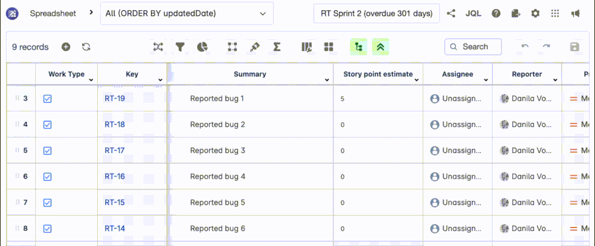The image size is (595, 246).
Task: Select the story point value 5 for RT-19
Action: coord(342,99)
